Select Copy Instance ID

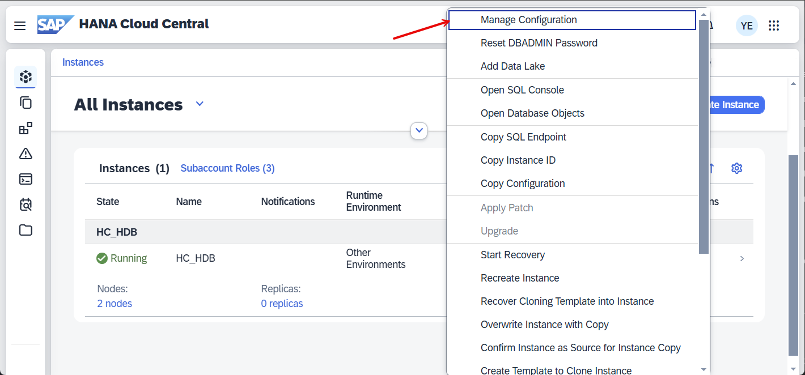click(572, 160)
